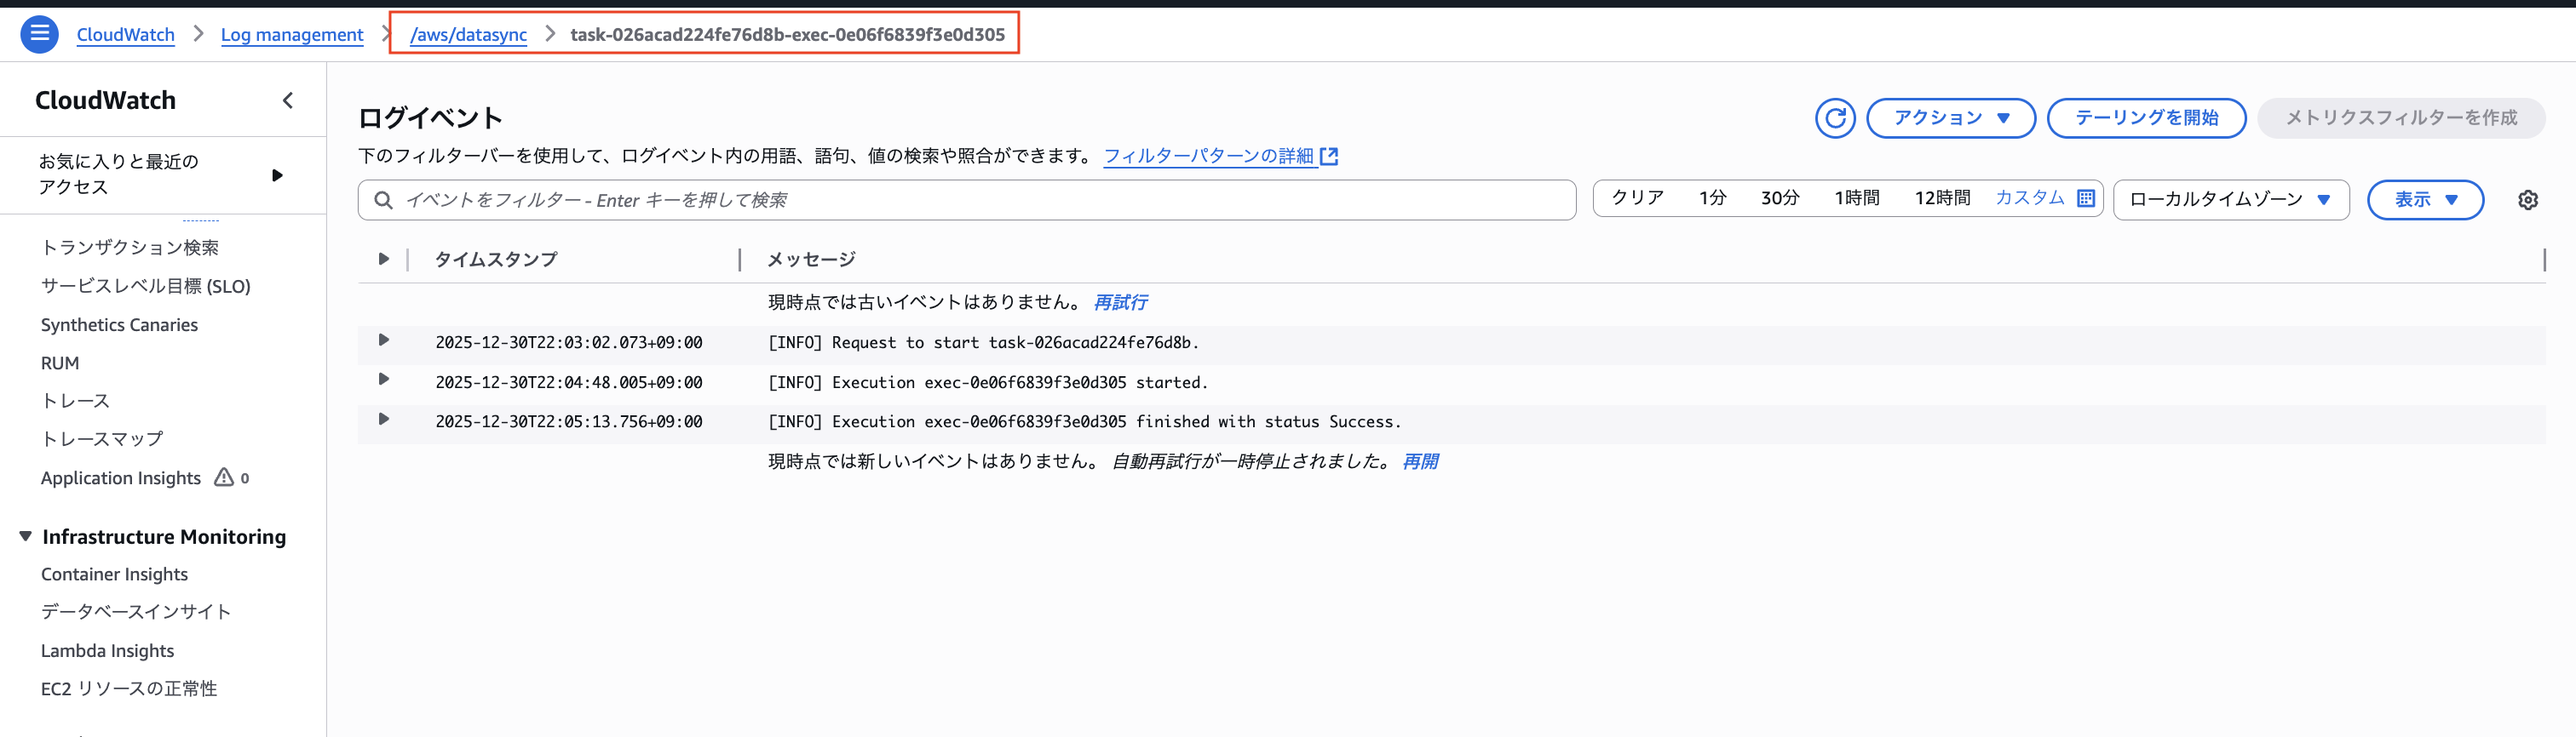Click the refresh log events icon
2576x737 pixels.
pyautogui.click(x=1835, y=117)
